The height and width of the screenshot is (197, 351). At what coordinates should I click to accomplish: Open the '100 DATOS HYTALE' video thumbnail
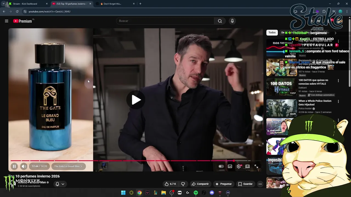[282, 87]
